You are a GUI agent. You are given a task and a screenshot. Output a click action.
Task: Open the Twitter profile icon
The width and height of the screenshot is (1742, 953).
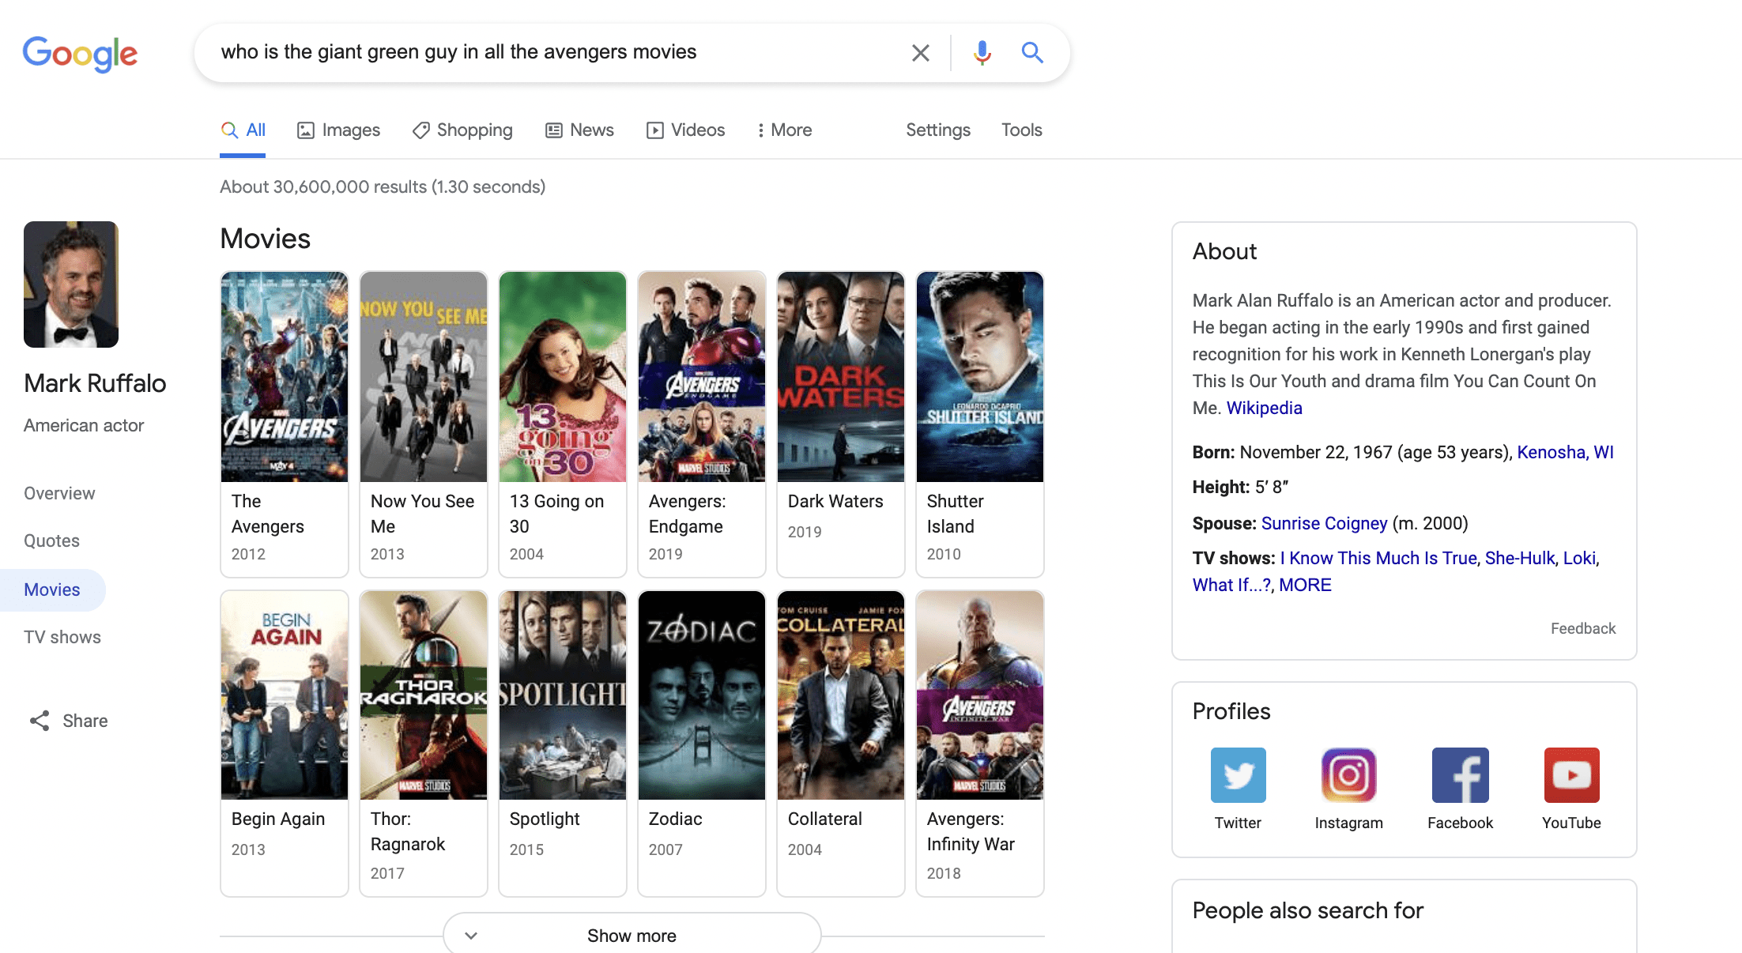(1238, 775)
